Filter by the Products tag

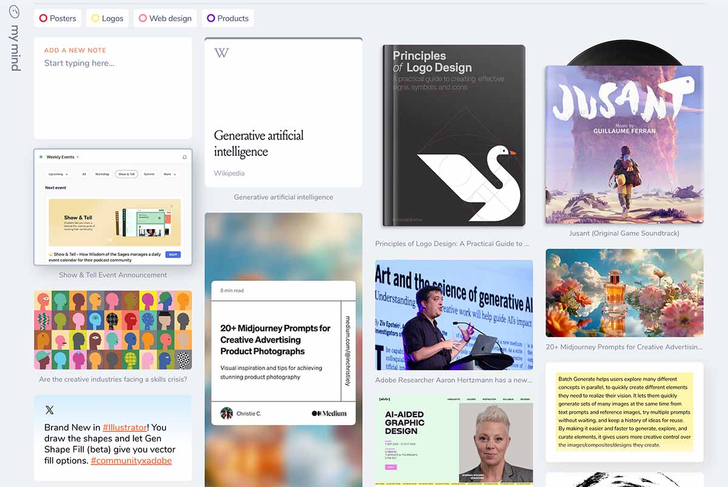click(227, 18)
